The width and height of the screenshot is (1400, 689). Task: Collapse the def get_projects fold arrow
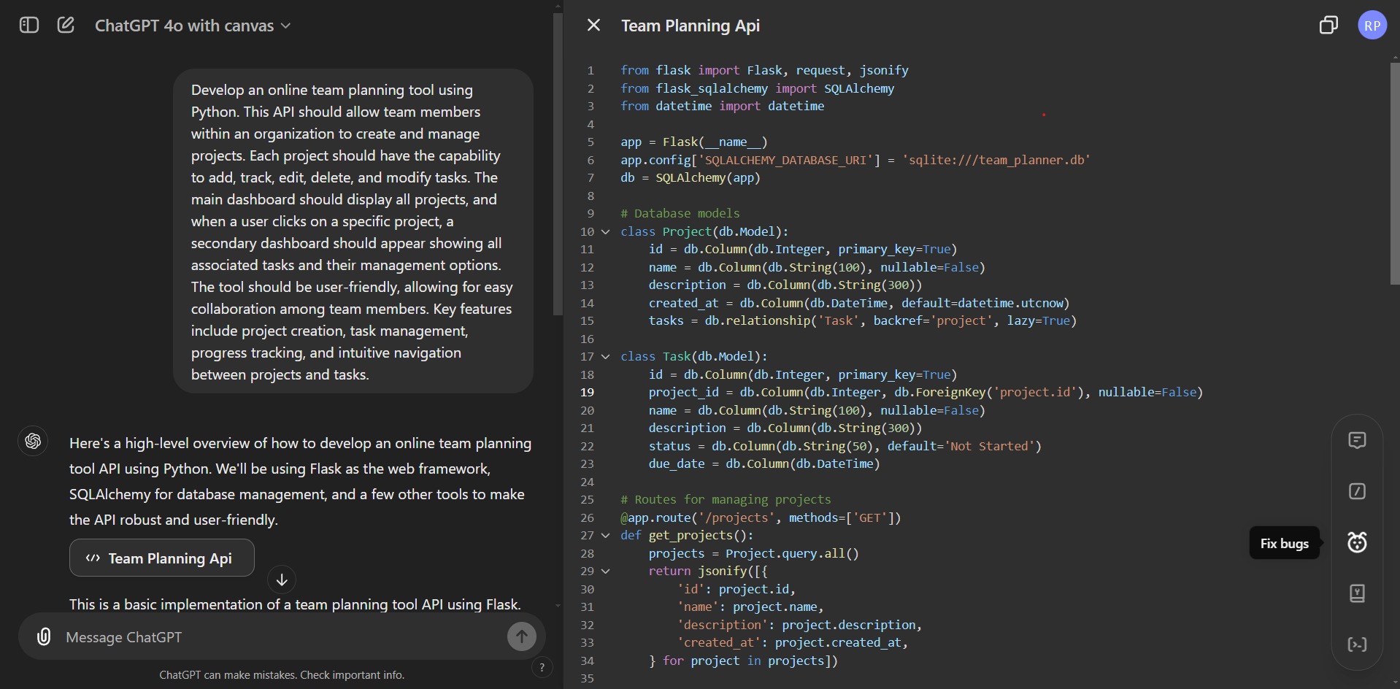tap(605, 535)
